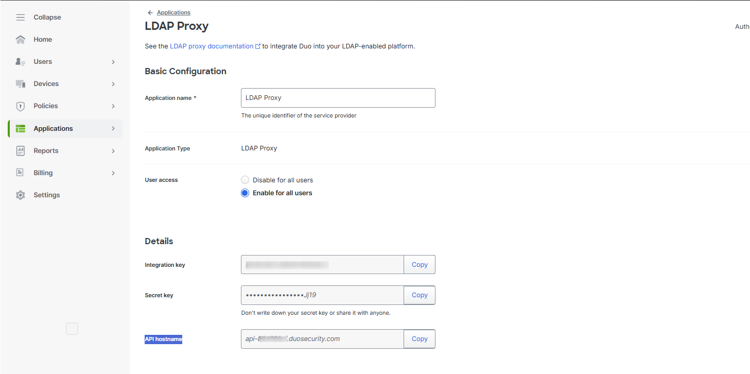Click the Applications list icon

point(20,128)
